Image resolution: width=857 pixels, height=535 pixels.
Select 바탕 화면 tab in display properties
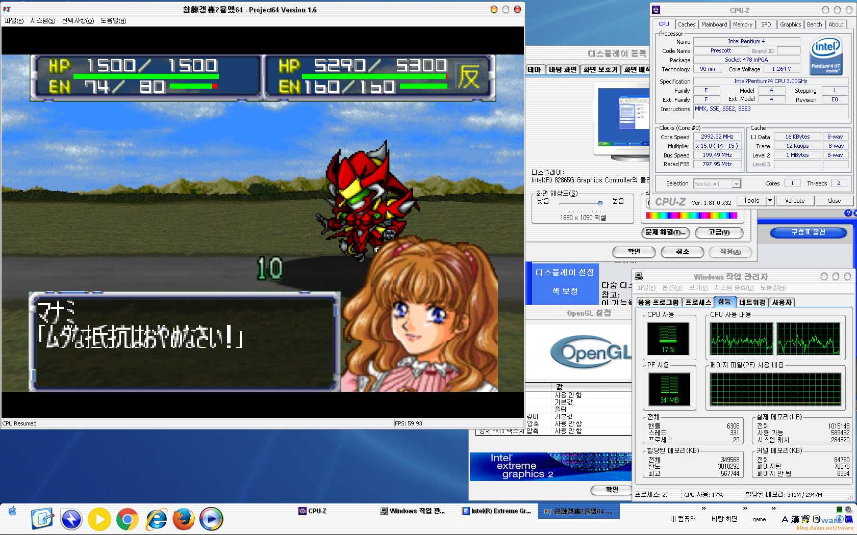coord(563,69)
